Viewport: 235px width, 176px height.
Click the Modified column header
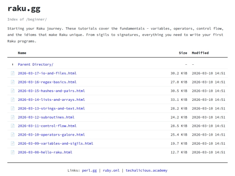pos(200,53)
